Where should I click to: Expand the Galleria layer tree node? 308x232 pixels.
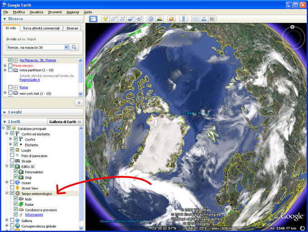tap(7, 220)
